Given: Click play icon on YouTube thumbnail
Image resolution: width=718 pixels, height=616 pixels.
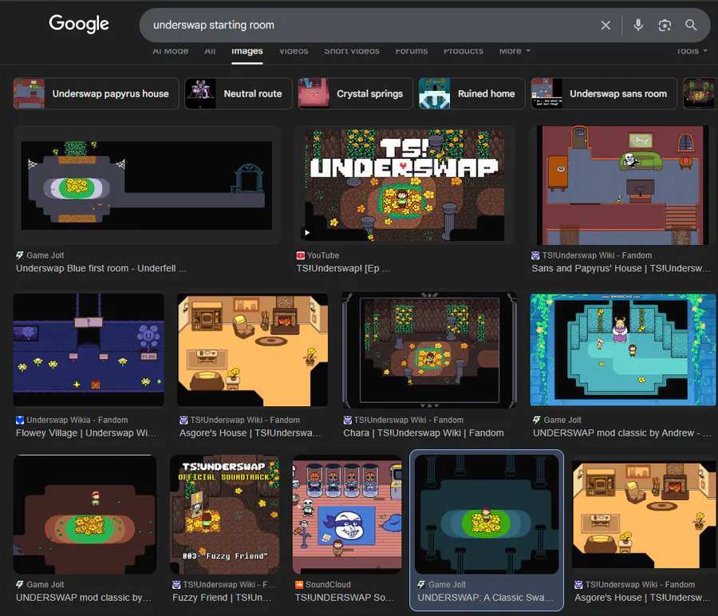Looking at the screenshot, I should coord(307,233).
